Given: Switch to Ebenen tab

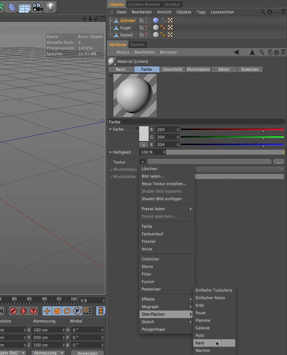Looking at the screenshot, I should (137, 44).
